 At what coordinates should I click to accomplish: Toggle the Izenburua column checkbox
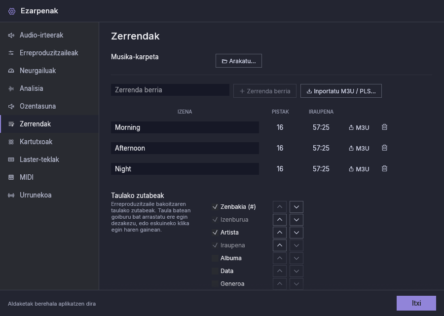[x=215, y=220]
